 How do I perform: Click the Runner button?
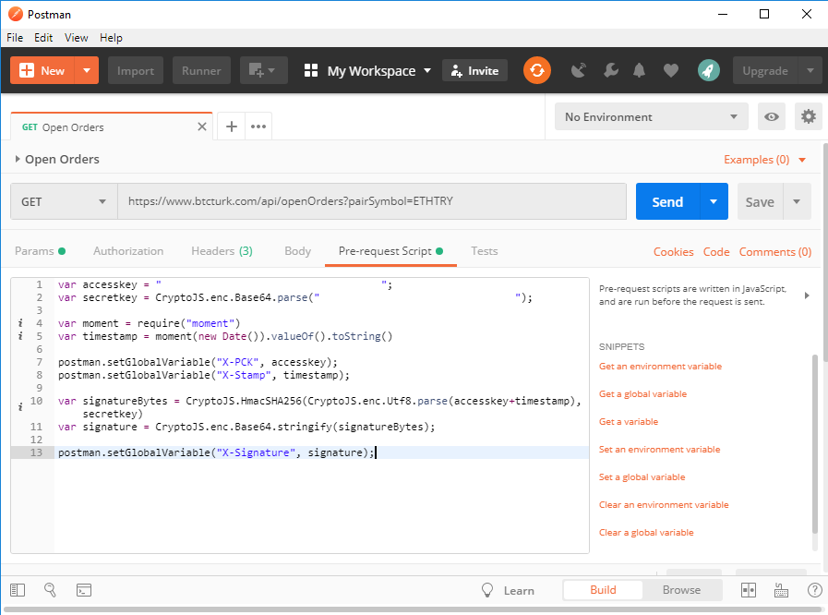[201, 70]
